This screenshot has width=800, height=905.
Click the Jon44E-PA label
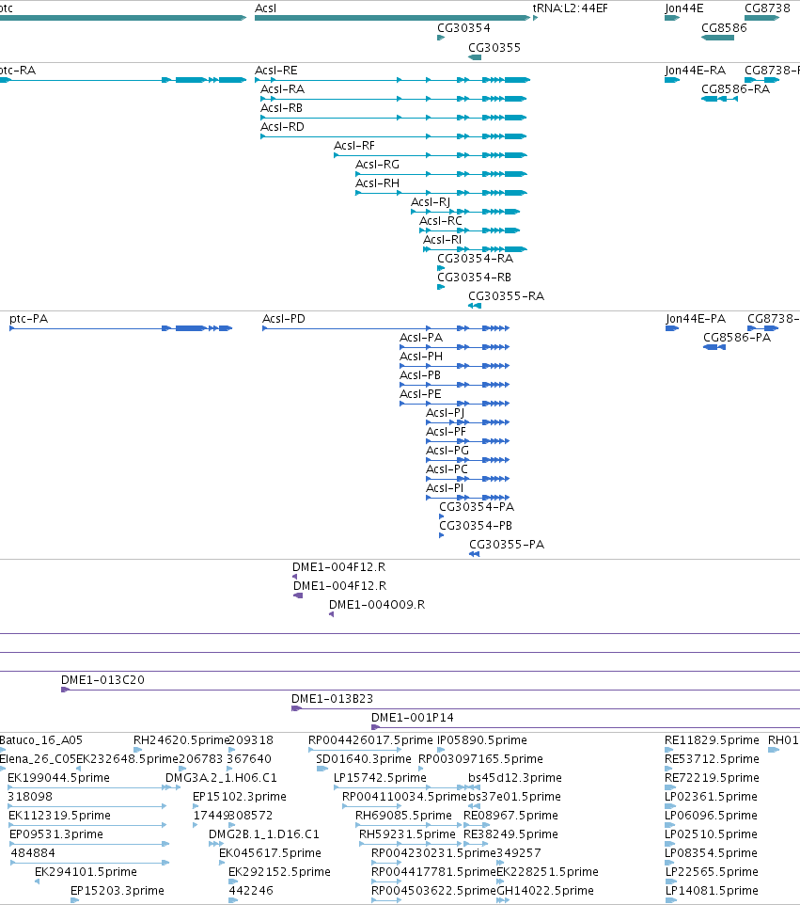[x=696, y=319]
